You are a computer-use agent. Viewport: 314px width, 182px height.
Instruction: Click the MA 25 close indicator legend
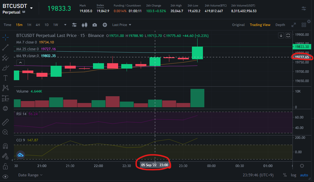pyautogui.click(x=36, y=49)
